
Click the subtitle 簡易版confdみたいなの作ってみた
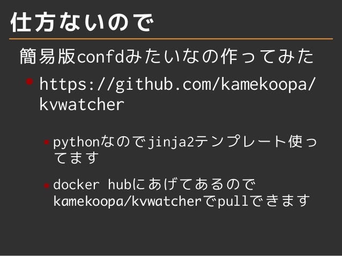tap(167, 56)
